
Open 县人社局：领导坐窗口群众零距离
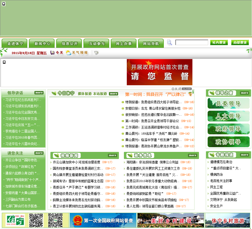[x=150, y=206]
